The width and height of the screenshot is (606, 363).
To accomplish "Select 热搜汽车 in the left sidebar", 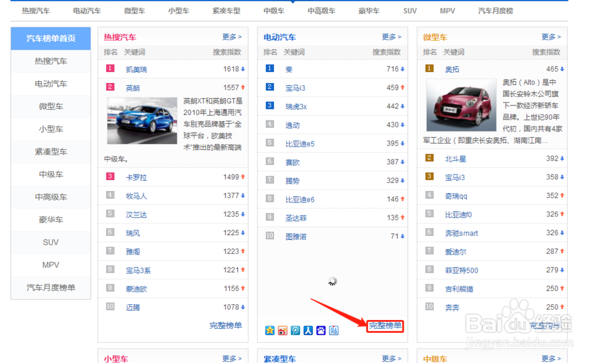I will [x=51, y=61].
